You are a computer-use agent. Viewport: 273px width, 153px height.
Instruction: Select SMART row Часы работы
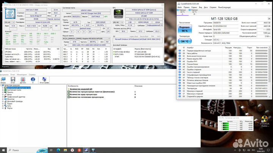[x=223, y=53]
